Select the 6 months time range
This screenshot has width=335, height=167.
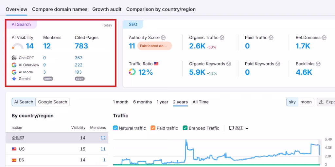tap(143, 102)
